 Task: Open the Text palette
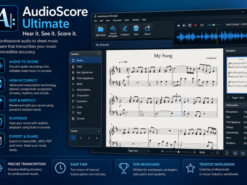(x=85, y=113)
